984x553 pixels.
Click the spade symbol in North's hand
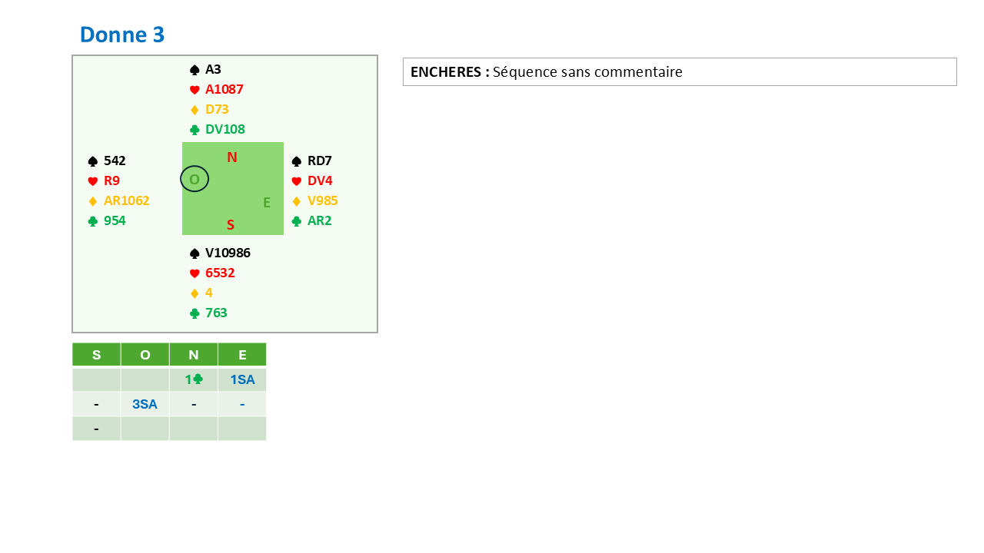(194, 70)
